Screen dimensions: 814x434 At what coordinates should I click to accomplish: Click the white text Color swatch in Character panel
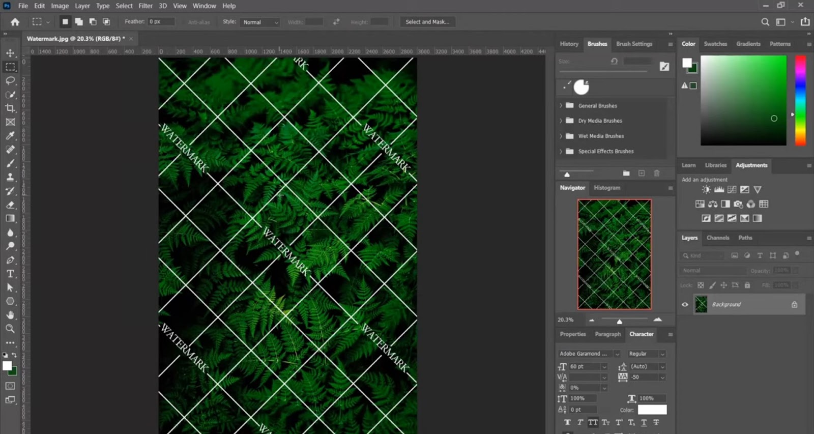coord(652,410)
